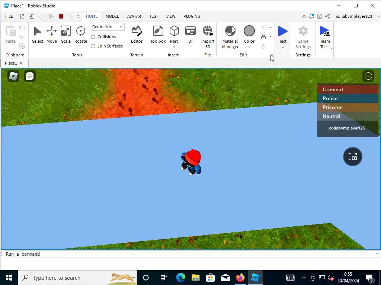Click the screenshot capture button in viewport

click(x=353, y=157)
